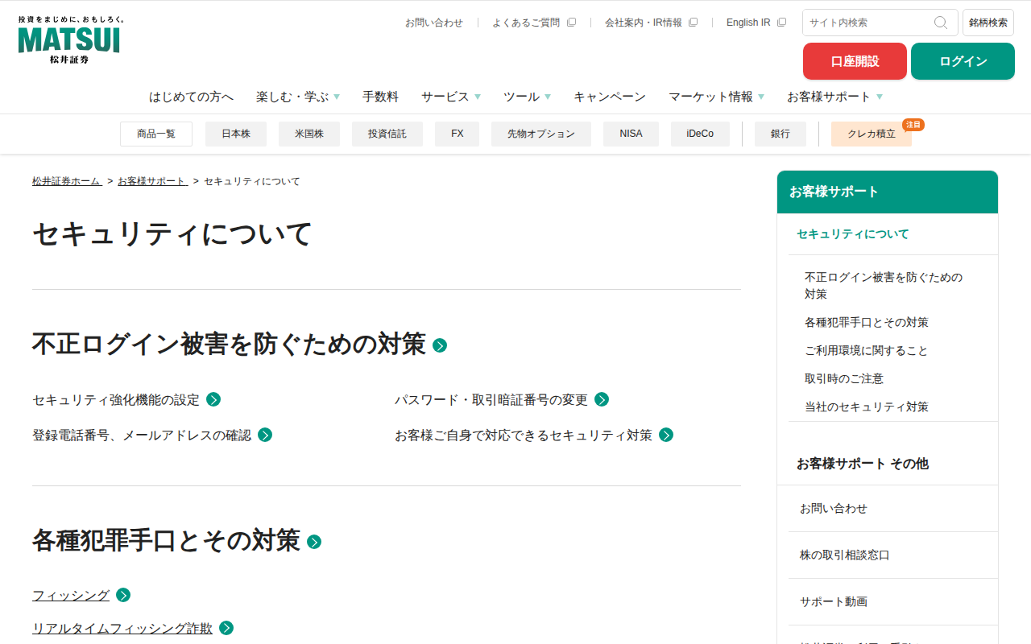1031x644 pixels.
Task: Open sidebar item ご利用環境に関すること
Action: (x=867, y=350)
